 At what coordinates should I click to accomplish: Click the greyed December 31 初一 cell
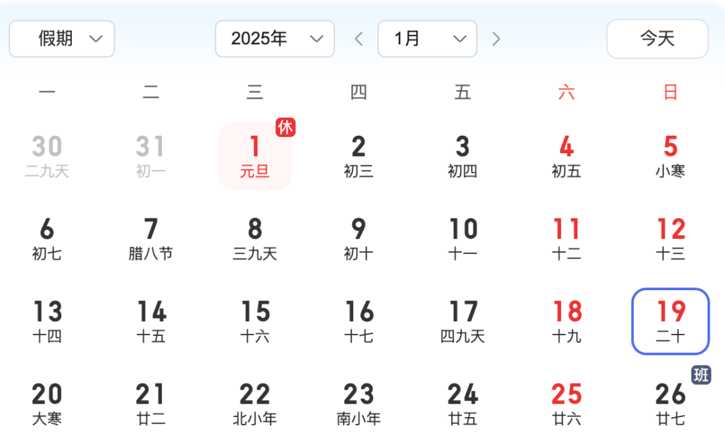tap(151, 156)
